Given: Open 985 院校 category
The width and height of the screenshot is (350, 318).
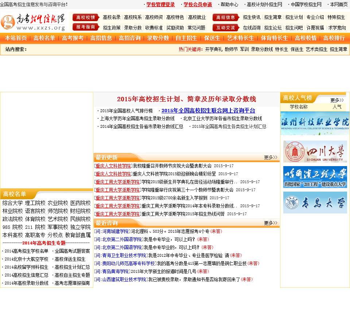Looking at the screenshot, I should pyautogui.click(x=12, y=227).
